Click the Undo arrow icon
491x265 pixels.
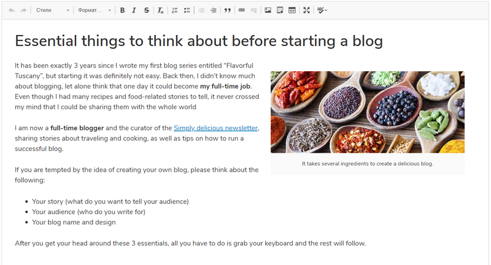[12, 10]
